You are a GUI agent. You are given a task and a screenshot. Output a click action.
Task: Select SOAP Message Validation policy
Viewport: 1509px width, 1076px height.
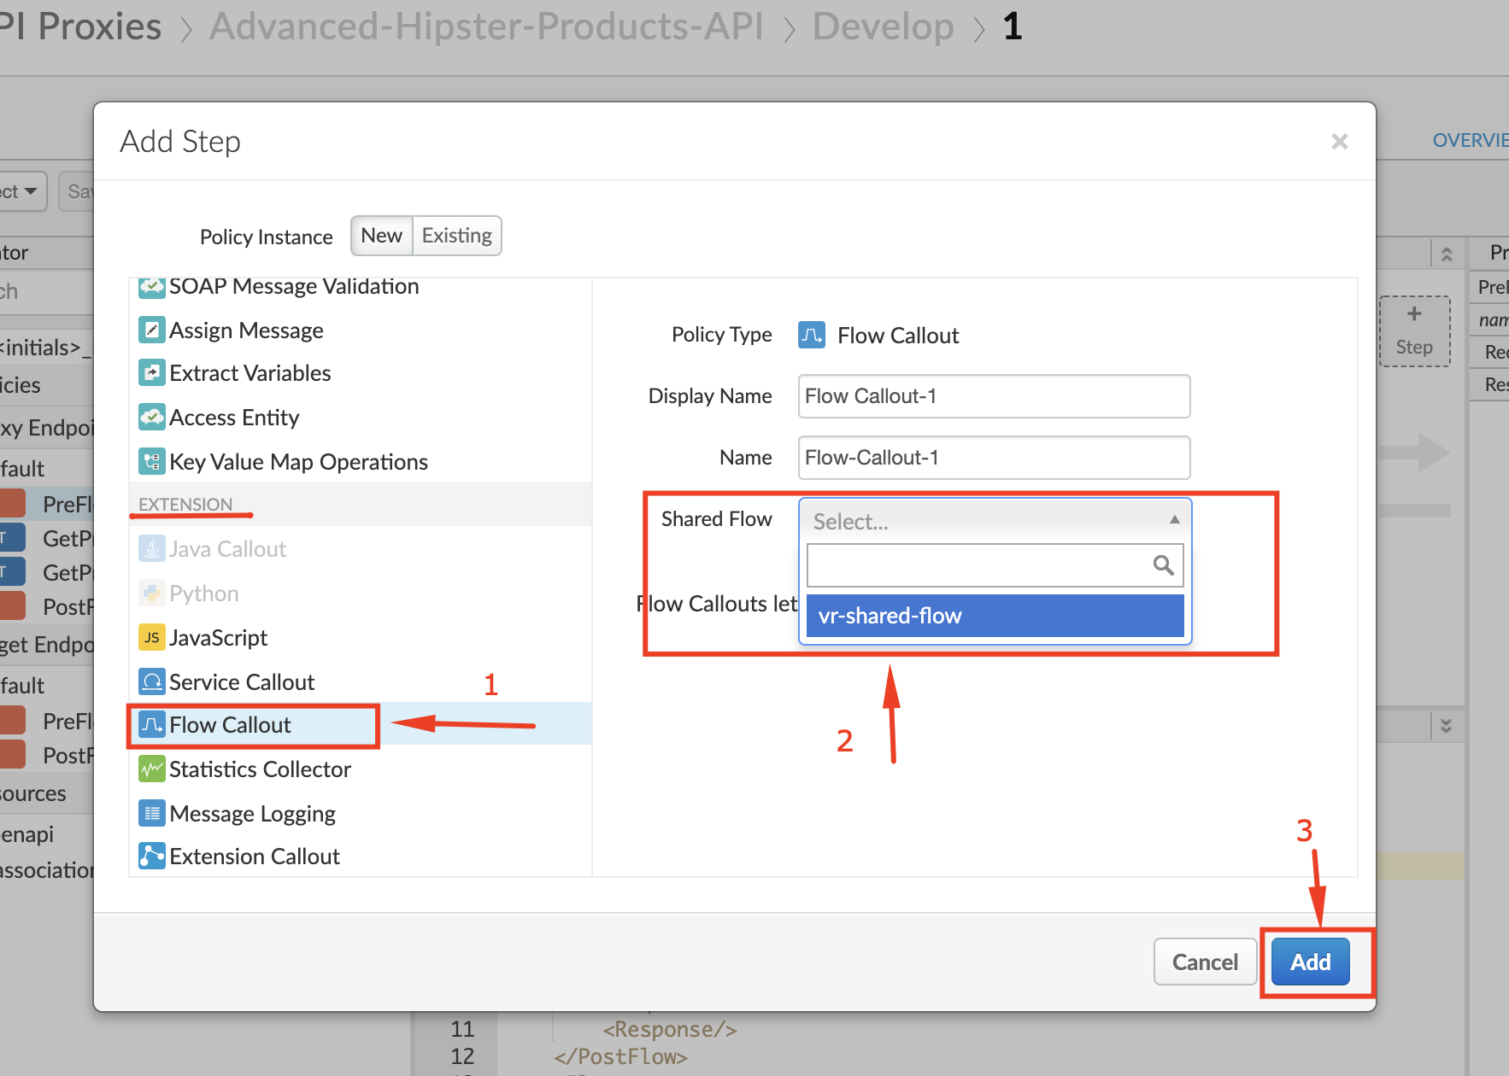point(294,287)
